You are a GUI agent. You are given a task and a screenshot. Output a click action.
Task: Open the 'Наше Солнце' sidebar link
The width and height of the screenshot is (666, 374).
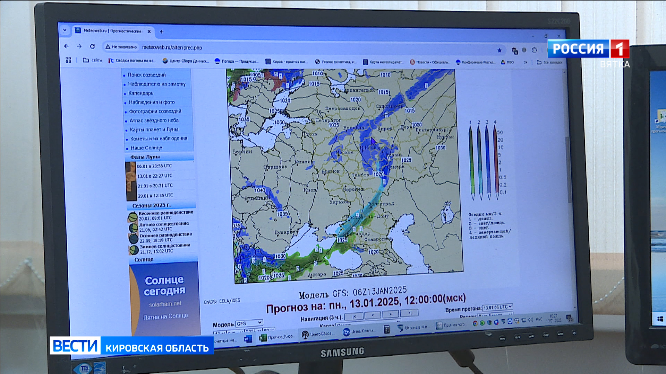[146, 148]
